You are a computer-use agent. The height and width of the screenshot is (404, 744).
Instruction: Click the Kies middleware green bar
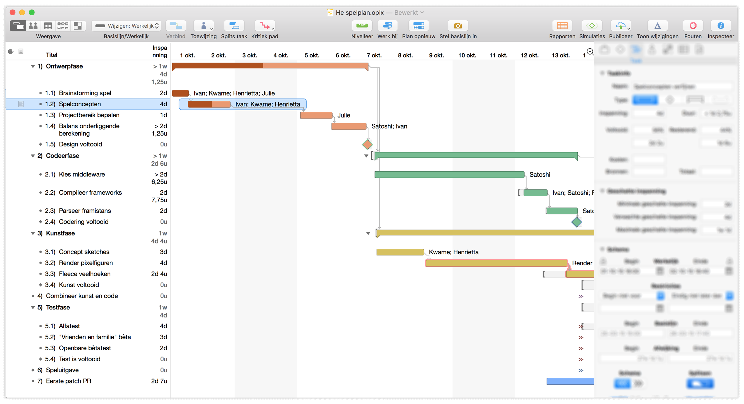click(x=449, y=175)
